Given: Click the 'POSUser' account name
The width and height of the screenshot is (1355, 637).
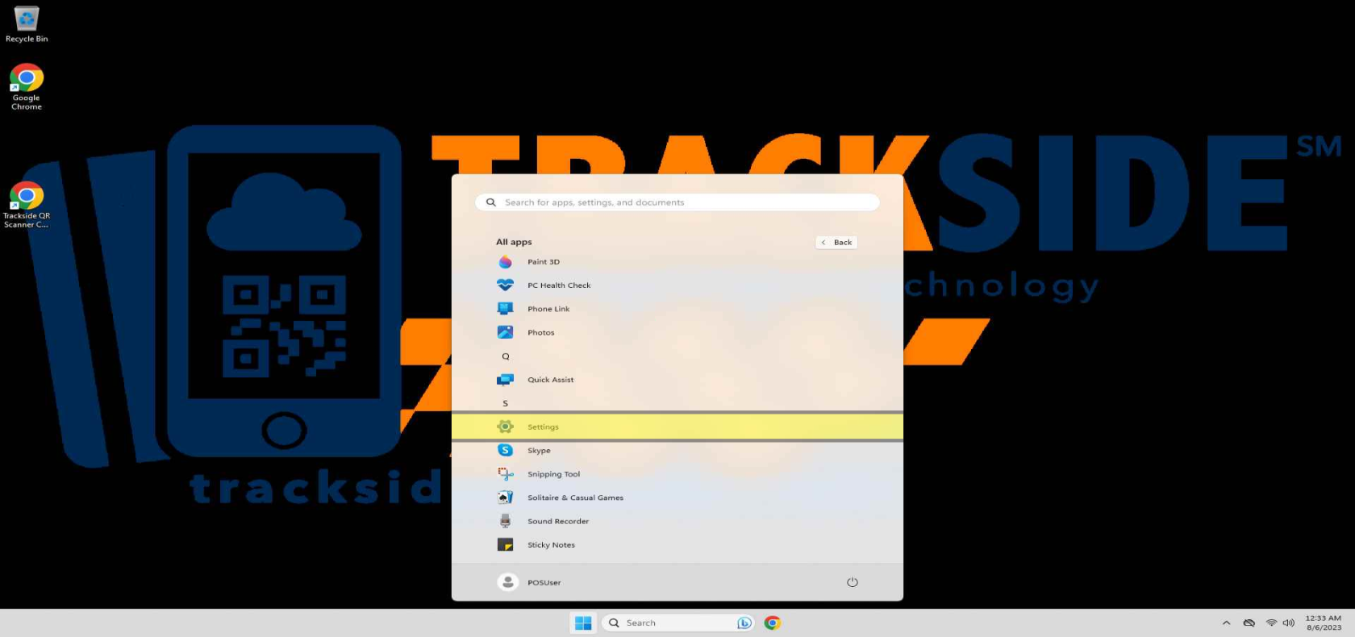Looking at the screenshot, I should 544,582.
